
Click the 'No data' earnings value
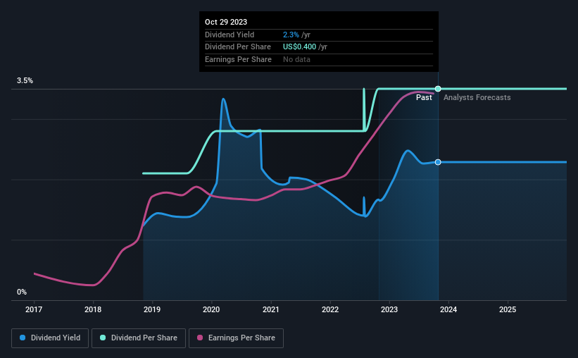tap(296, 59)
